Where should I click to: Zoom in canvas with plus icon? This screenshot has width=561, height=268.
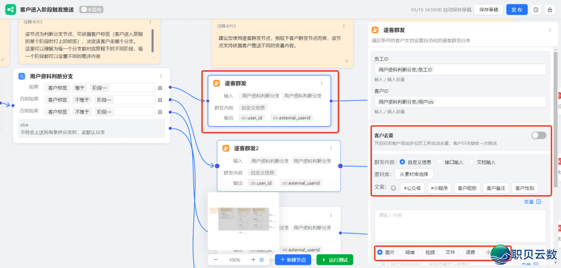(253, 259)
